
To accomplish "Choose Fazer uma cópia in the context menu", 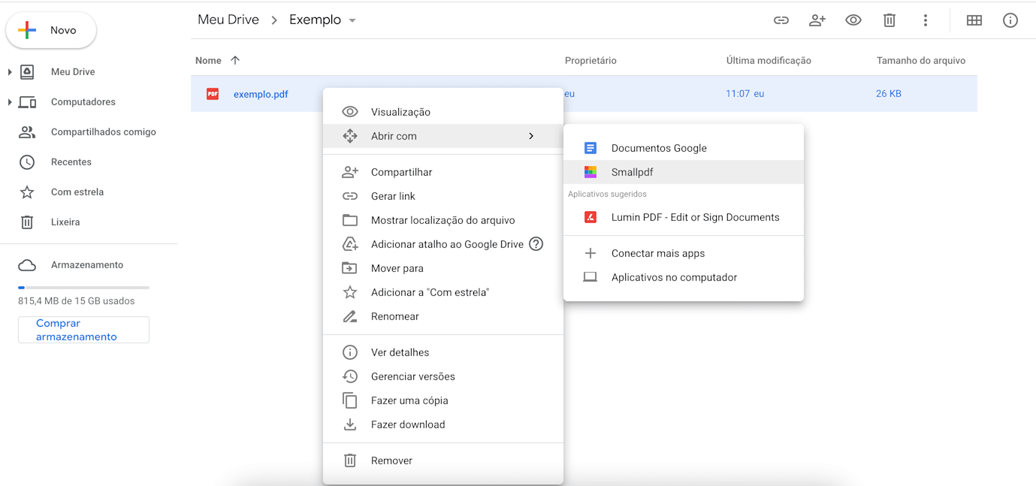I will click(x=443, y=400).
